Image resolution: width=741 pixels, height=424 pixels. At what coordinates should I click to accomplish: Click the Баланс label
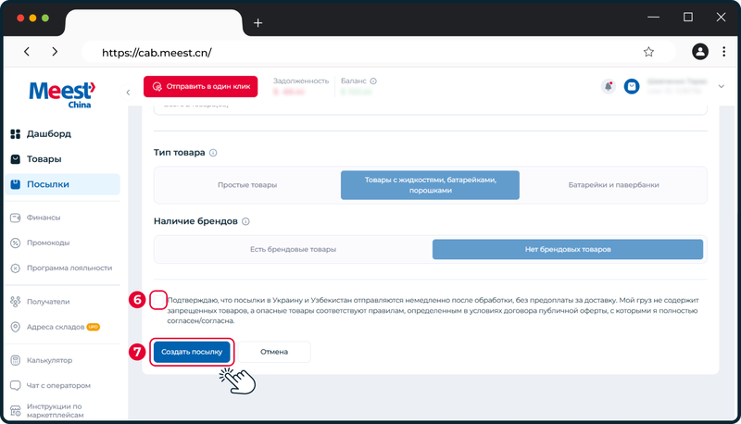tap(354, 81)
